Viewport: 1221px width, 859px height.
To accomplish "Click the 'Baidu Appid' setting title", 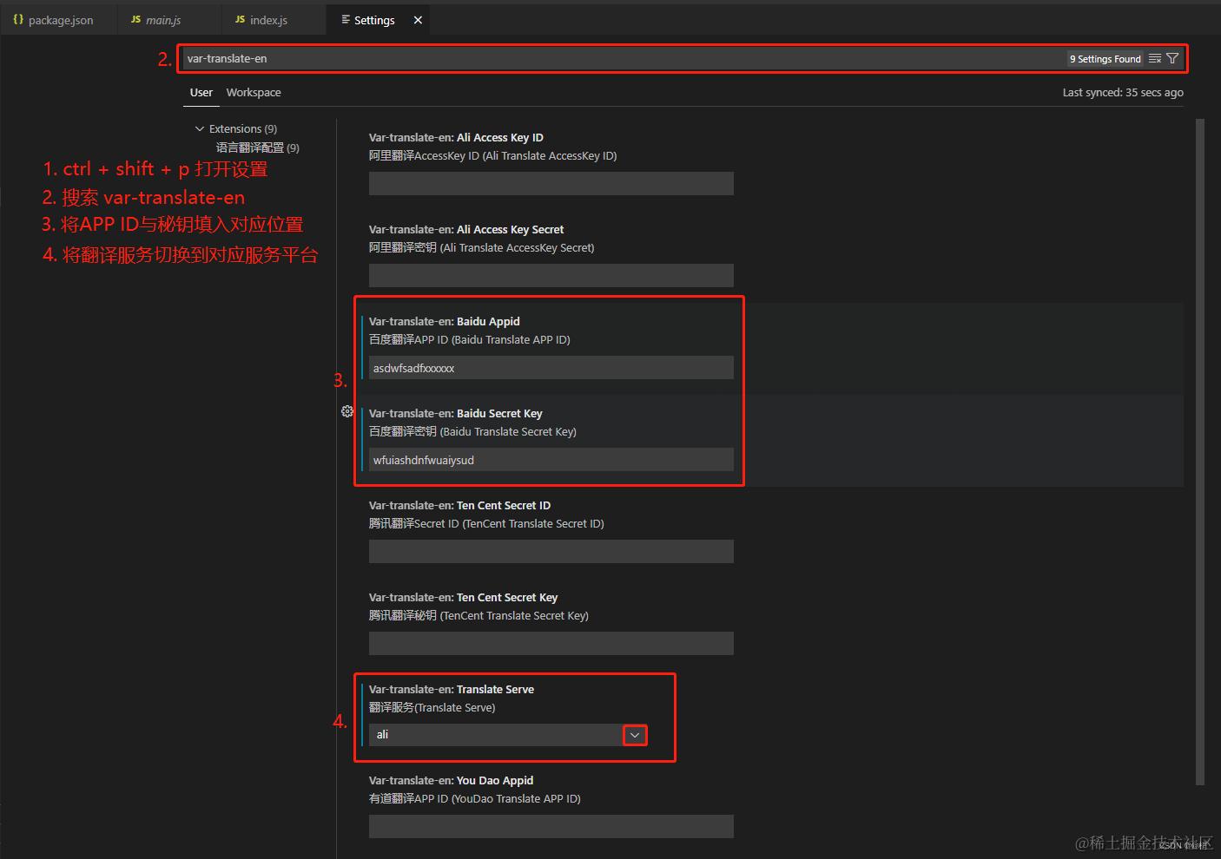I will [488, 321].
